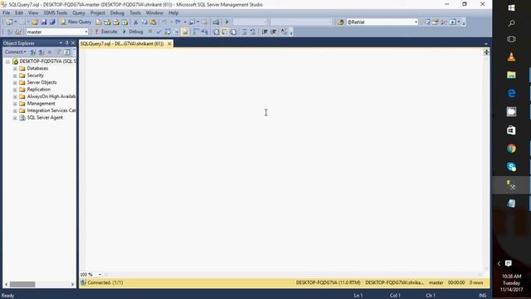Toggle auto-hide pin on Object Explorer
Viewport: 531px width, 299px height.
[x=66, y=43]
